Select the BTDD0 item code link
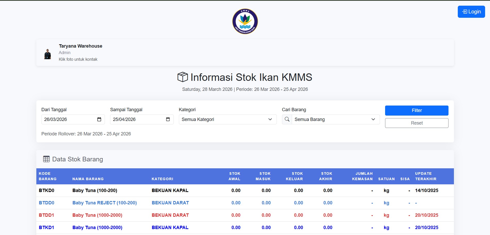490x235 pixels. pyautogui.click(x=47, y=203)
